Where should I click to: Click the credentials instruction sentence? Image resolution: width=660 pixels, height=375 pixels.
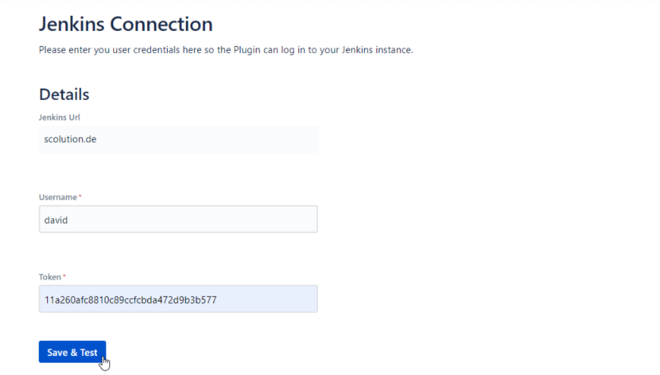click(x=225, y=50)
